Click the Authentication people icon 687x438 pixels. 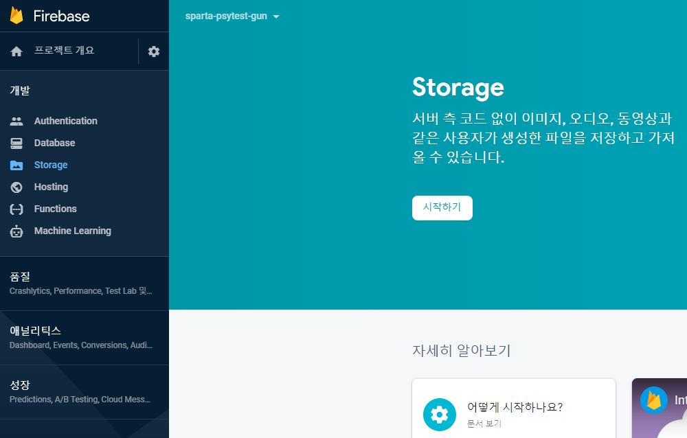[x=16, y=122]
